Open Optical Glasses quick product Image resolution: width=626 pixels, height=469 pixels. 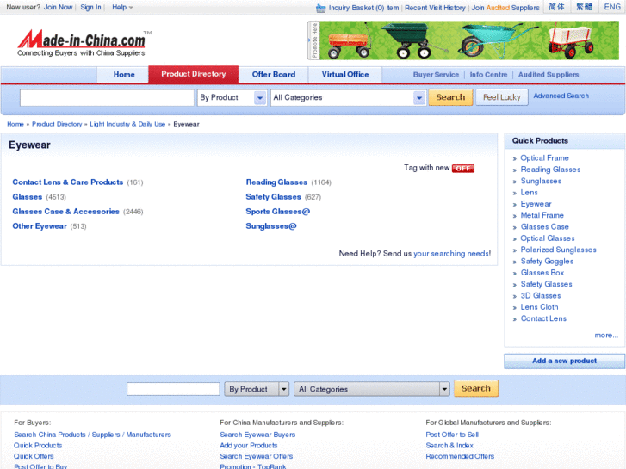point(548,238)
